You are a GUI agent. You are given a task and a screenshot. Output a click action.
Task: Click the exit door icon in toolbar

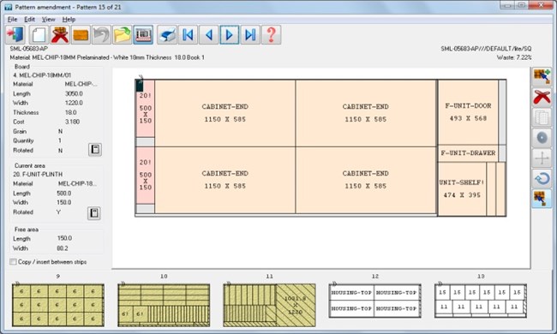(x=15, y=34)
